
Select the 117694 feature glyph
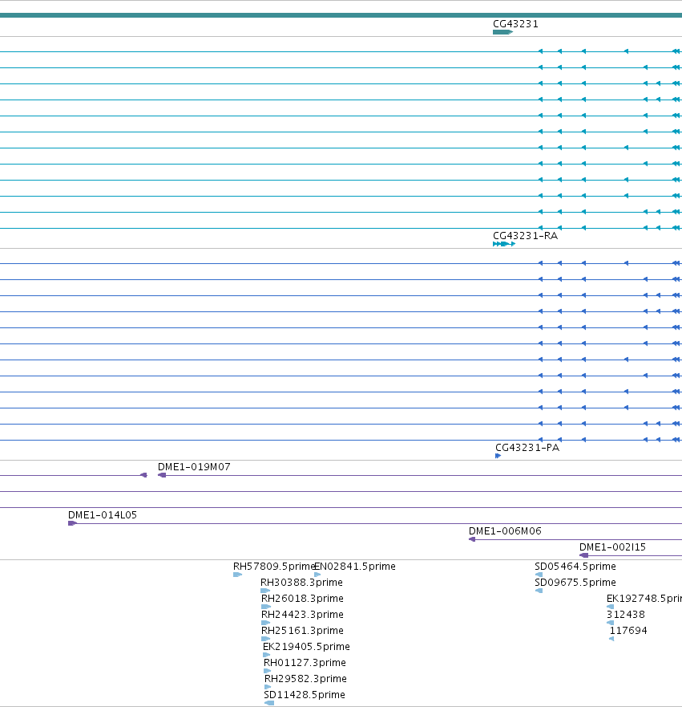(611, 639)
